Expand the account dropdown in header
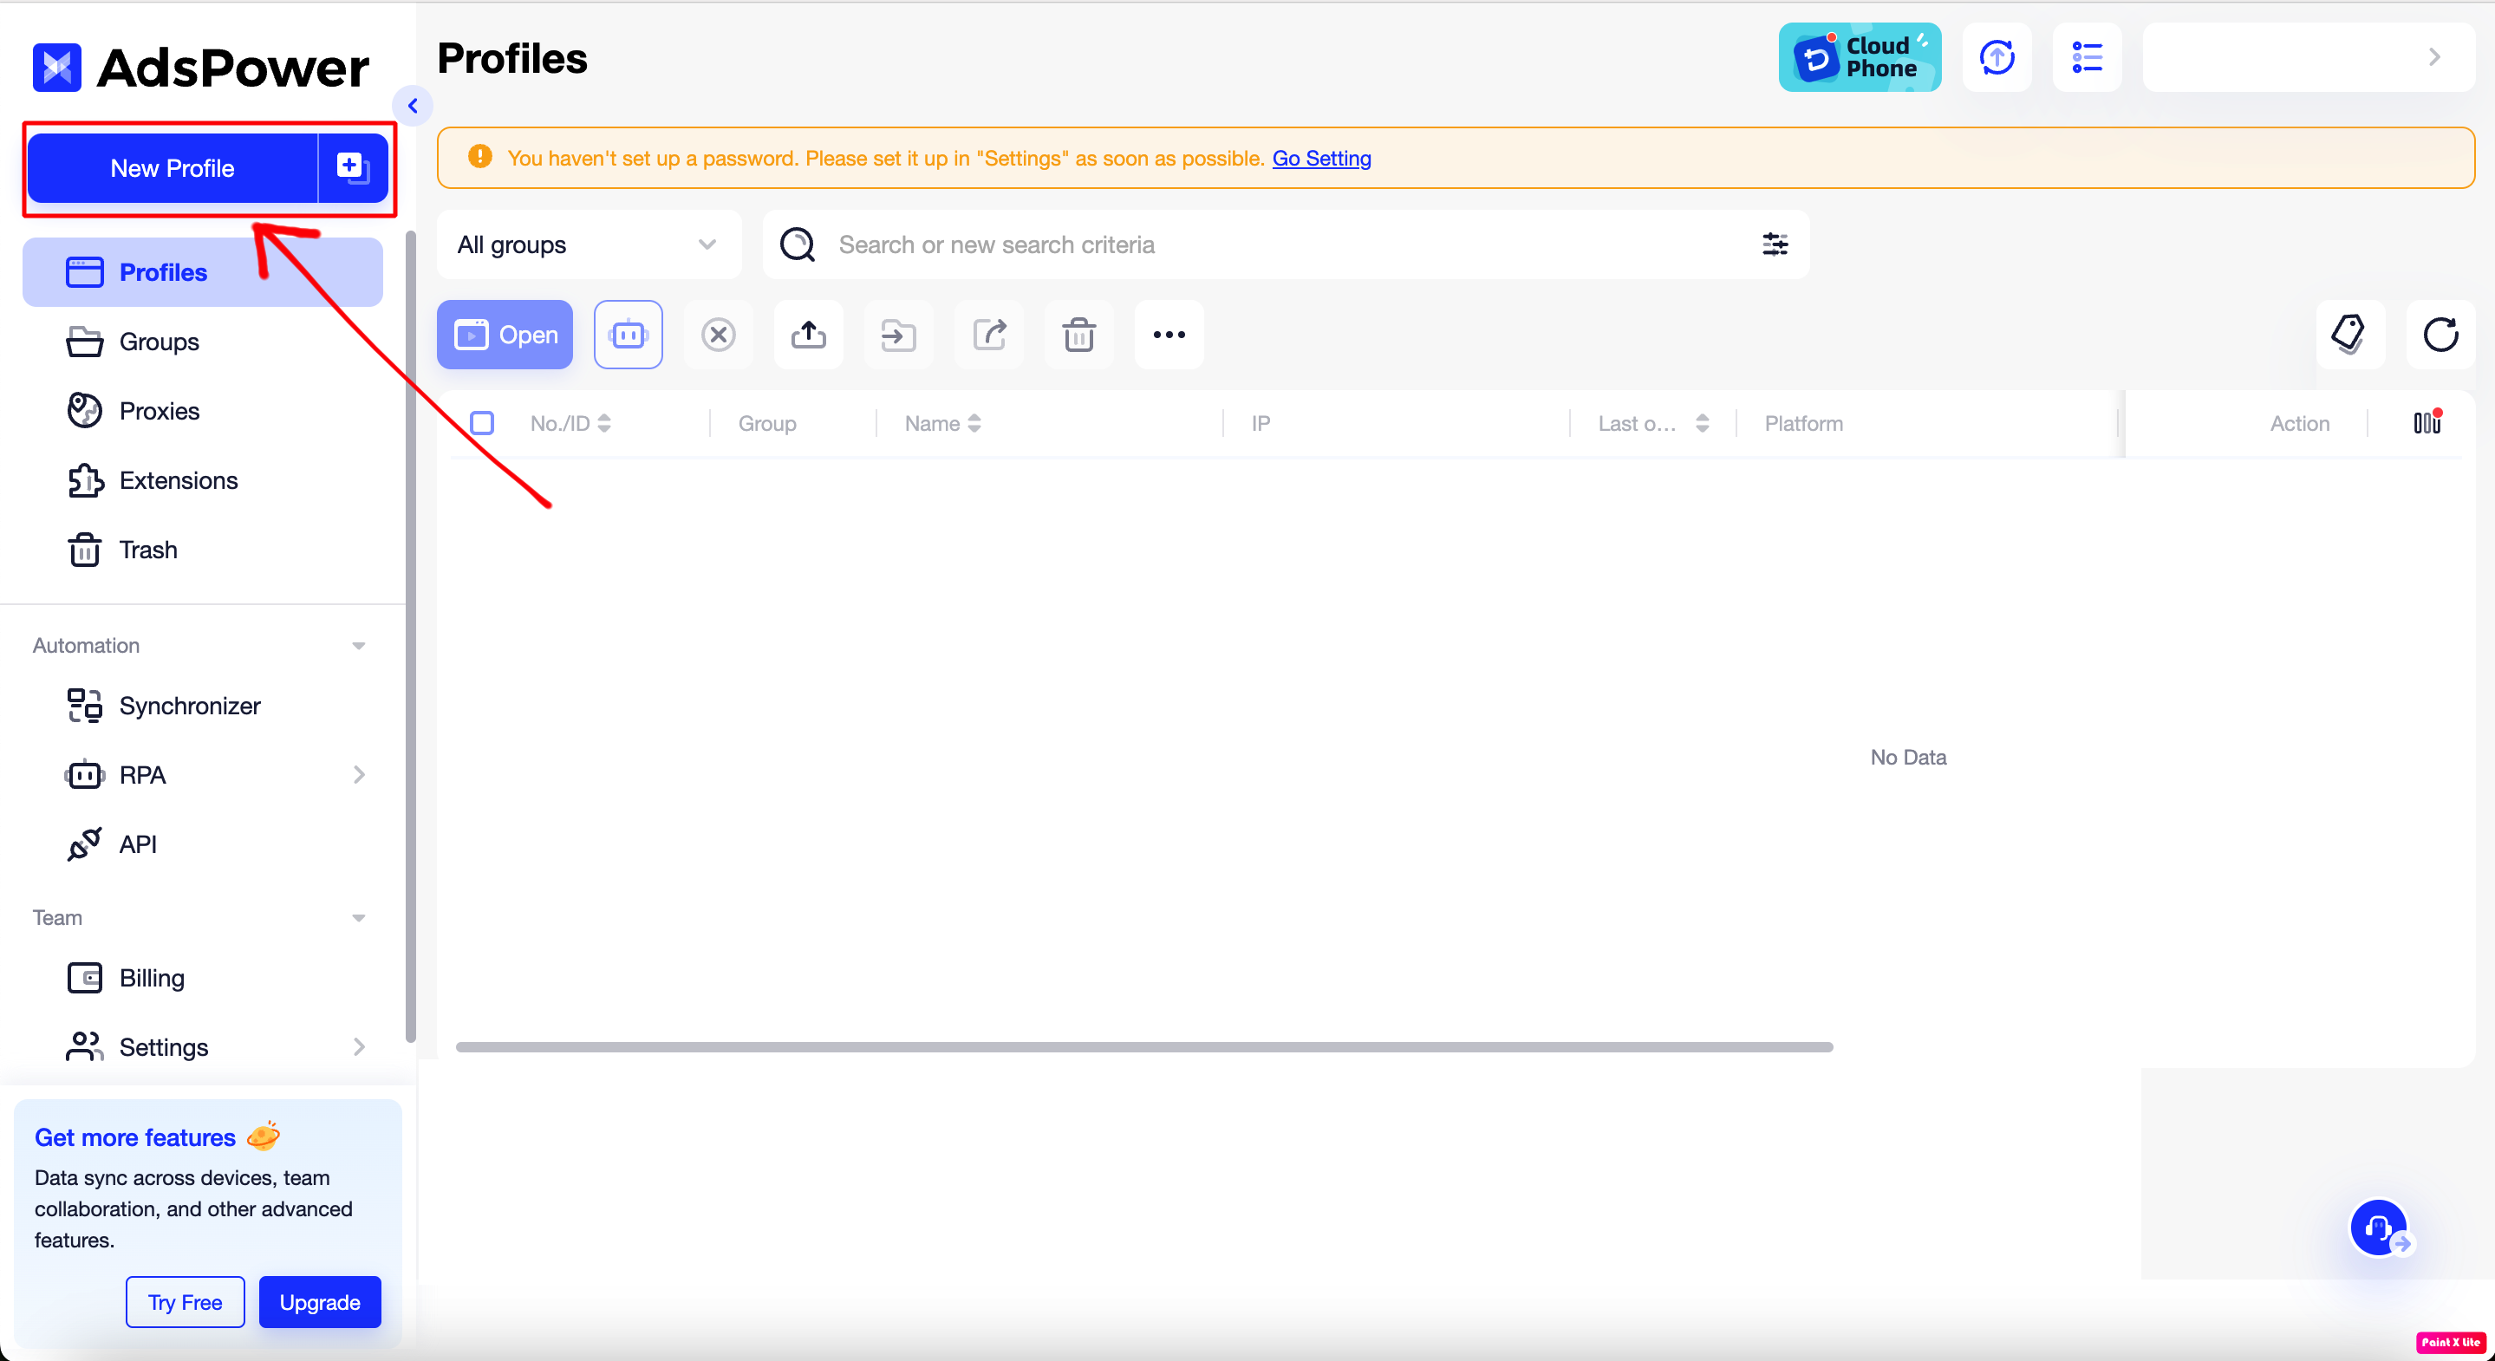2495x1361 pixels. click(x=2309, y=57)
